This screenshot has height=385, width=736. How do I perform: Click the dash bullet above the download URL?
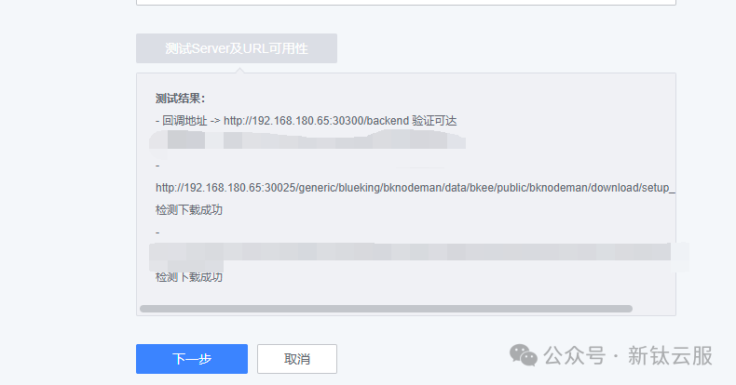click(x=157, y=166)
